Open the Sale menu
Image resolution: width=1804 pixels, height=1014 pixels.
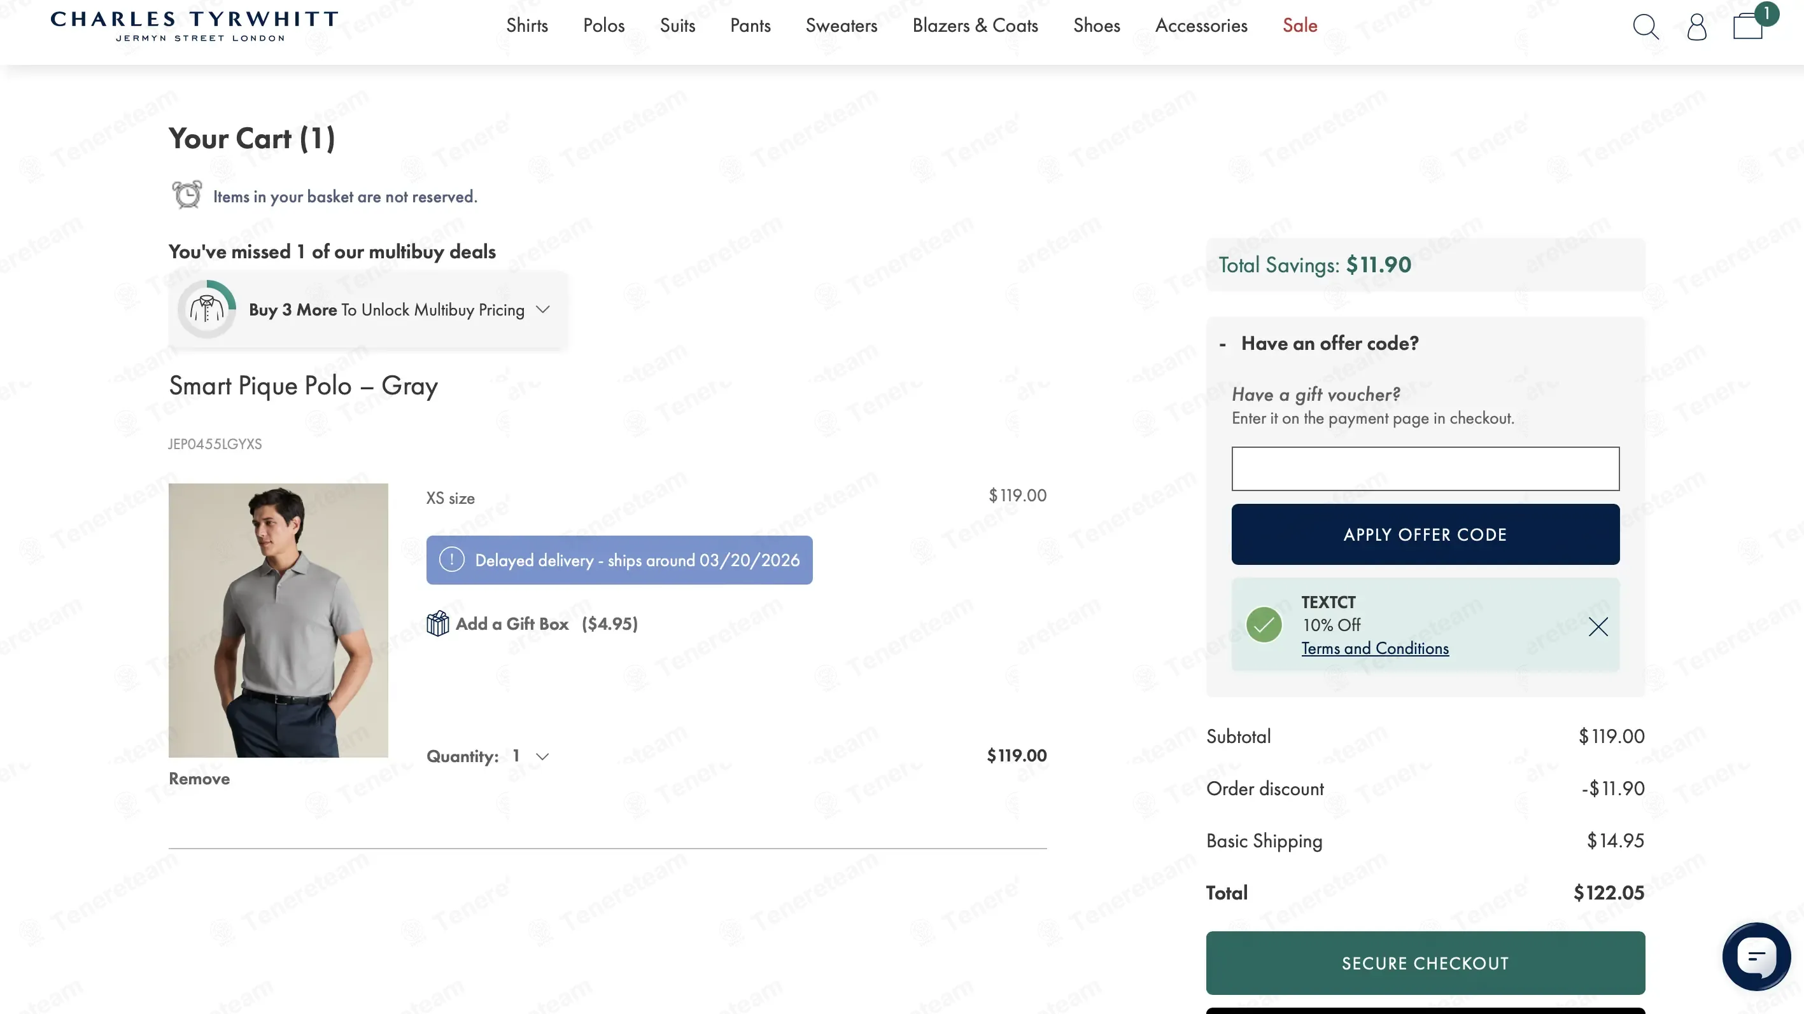click(1300, 26)
